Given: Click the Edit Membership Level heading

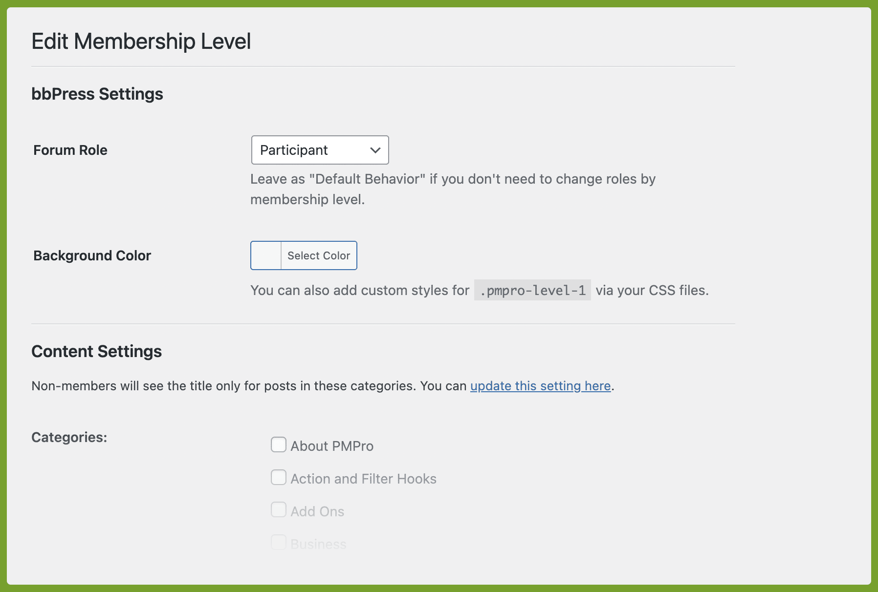Looking at the screenshot, I should [141, 41].
